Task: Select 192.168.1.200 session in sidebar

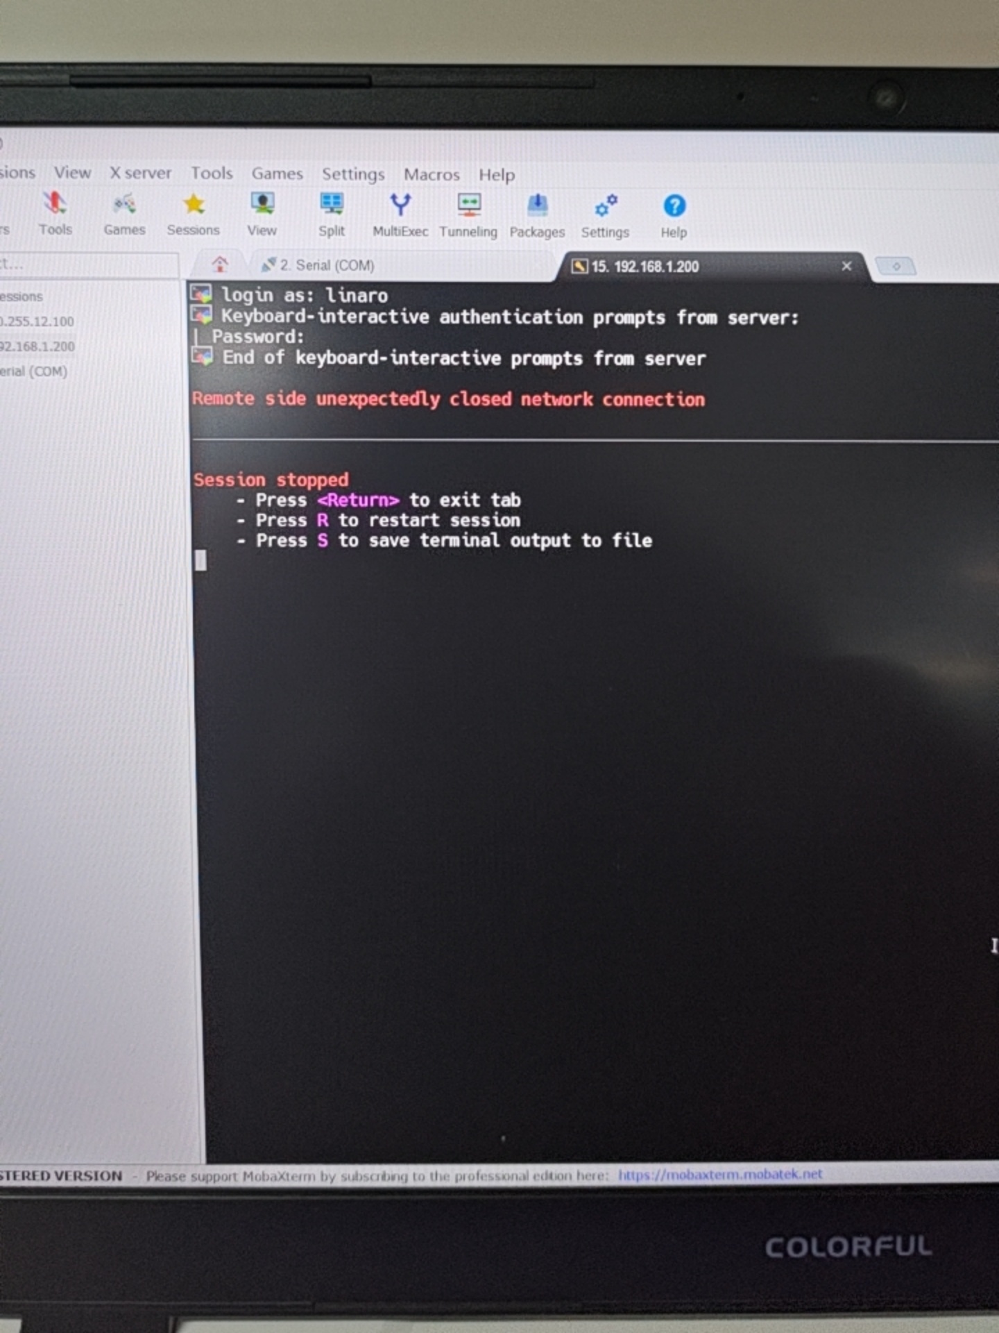Action: click(37, 346)
